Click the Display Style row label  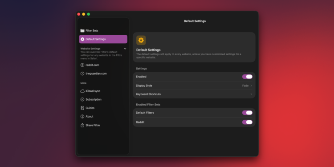(x=144, y=86)
